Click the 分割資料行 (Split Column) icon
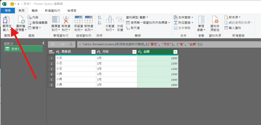Viewport: 261px width, 125px height. [110, 20]
